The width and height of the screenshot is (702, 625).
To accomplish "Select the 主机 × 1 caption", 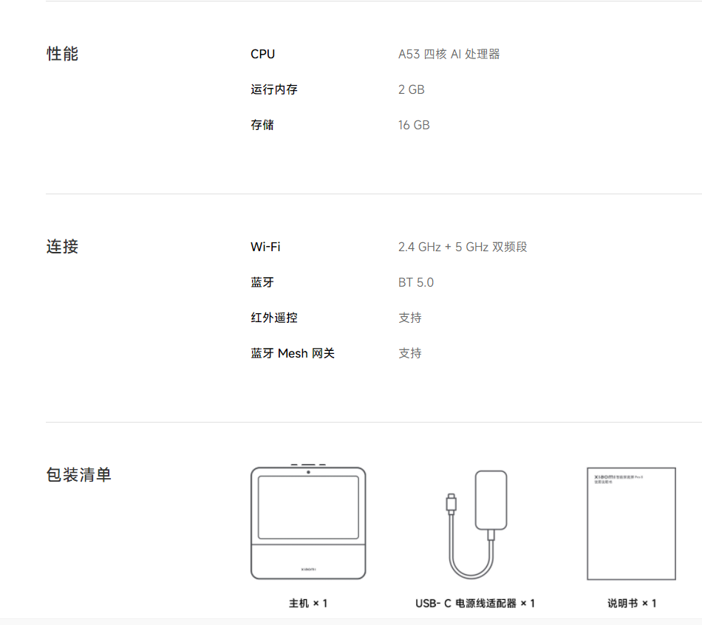I will 308,604.
